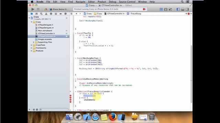Click error marker beside the else line
Image resolution: width=220 pixels, height=123 pixels.
(x=70, y=98)
